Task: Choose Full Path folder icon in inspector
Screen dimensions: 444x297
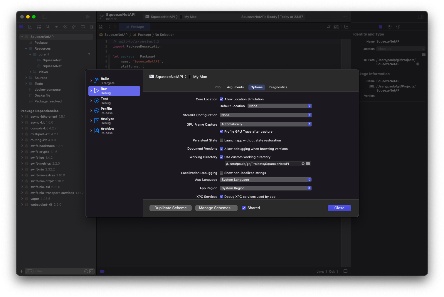Action: point(424,55)
